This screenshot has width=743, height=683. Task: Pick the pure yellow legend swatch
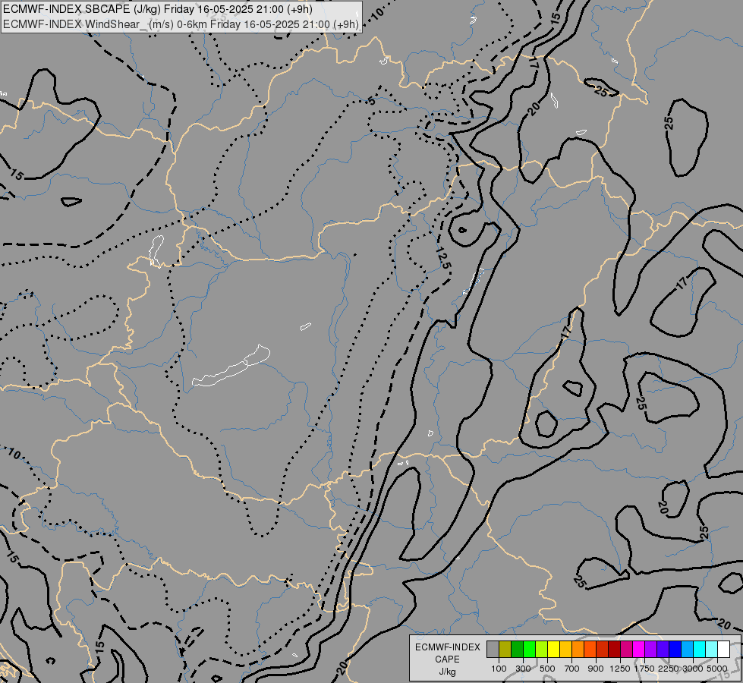(553, 650)
